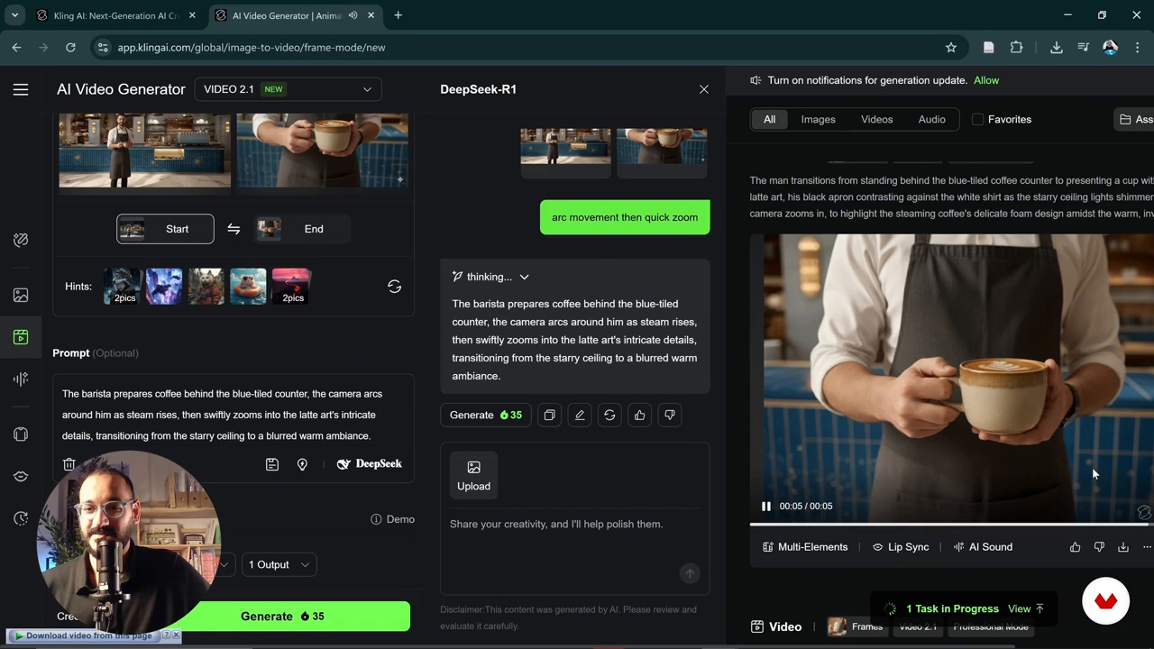Open the virtual try-on shirt sidebar icon
The height and width of the screenshot is (649, 1154).
tap(21, 434)
